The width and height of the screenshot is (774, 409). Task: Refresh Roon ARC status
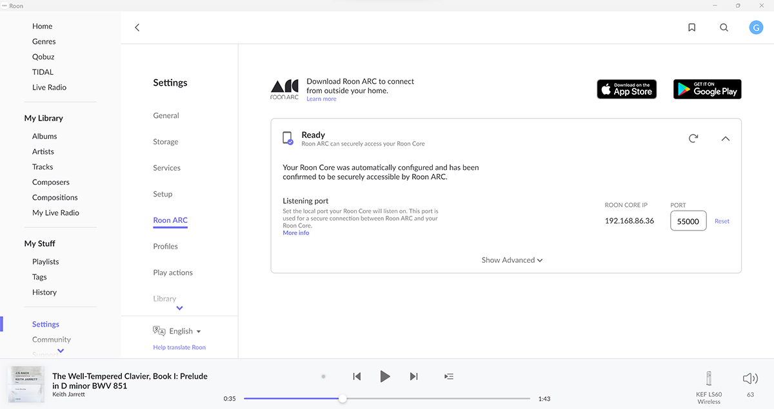[693, 138]
